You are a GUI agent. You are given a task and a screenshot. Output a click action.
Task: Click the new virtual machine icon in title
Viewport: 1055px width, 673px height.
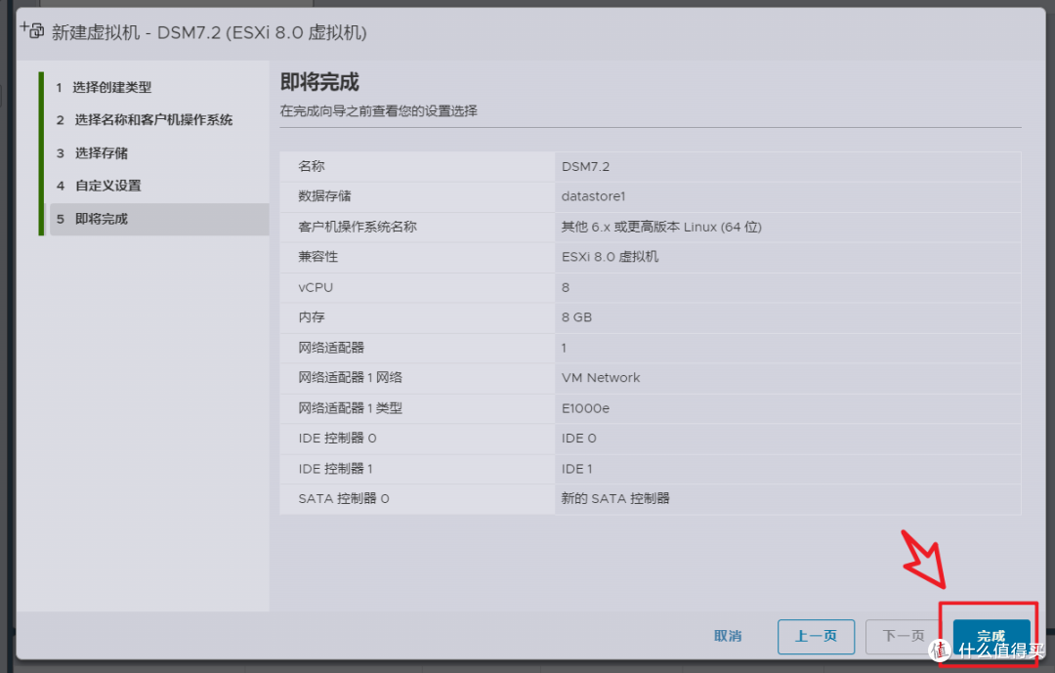pyautogui.click(x=31, y=30)
